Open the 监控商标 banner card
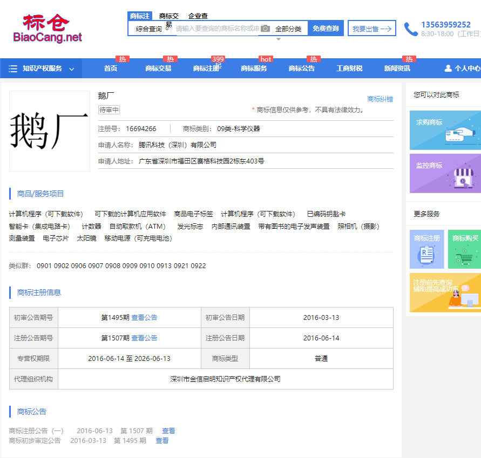The width and height of the screenshot is (481, 458). (x=445, y=173)
